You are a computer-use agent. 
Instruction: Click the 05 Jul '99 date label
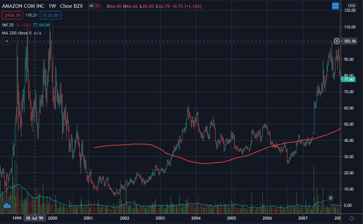tap(35, 218)
